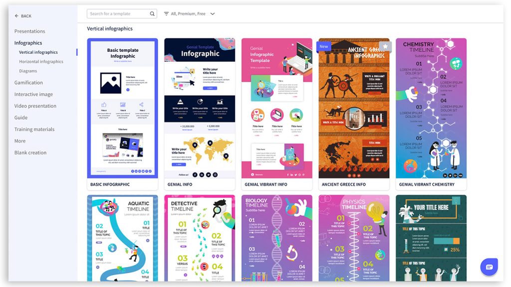Screen dimensions: 511x287
Task: Open the Physics Timeline template
Action: coord(354,238)
